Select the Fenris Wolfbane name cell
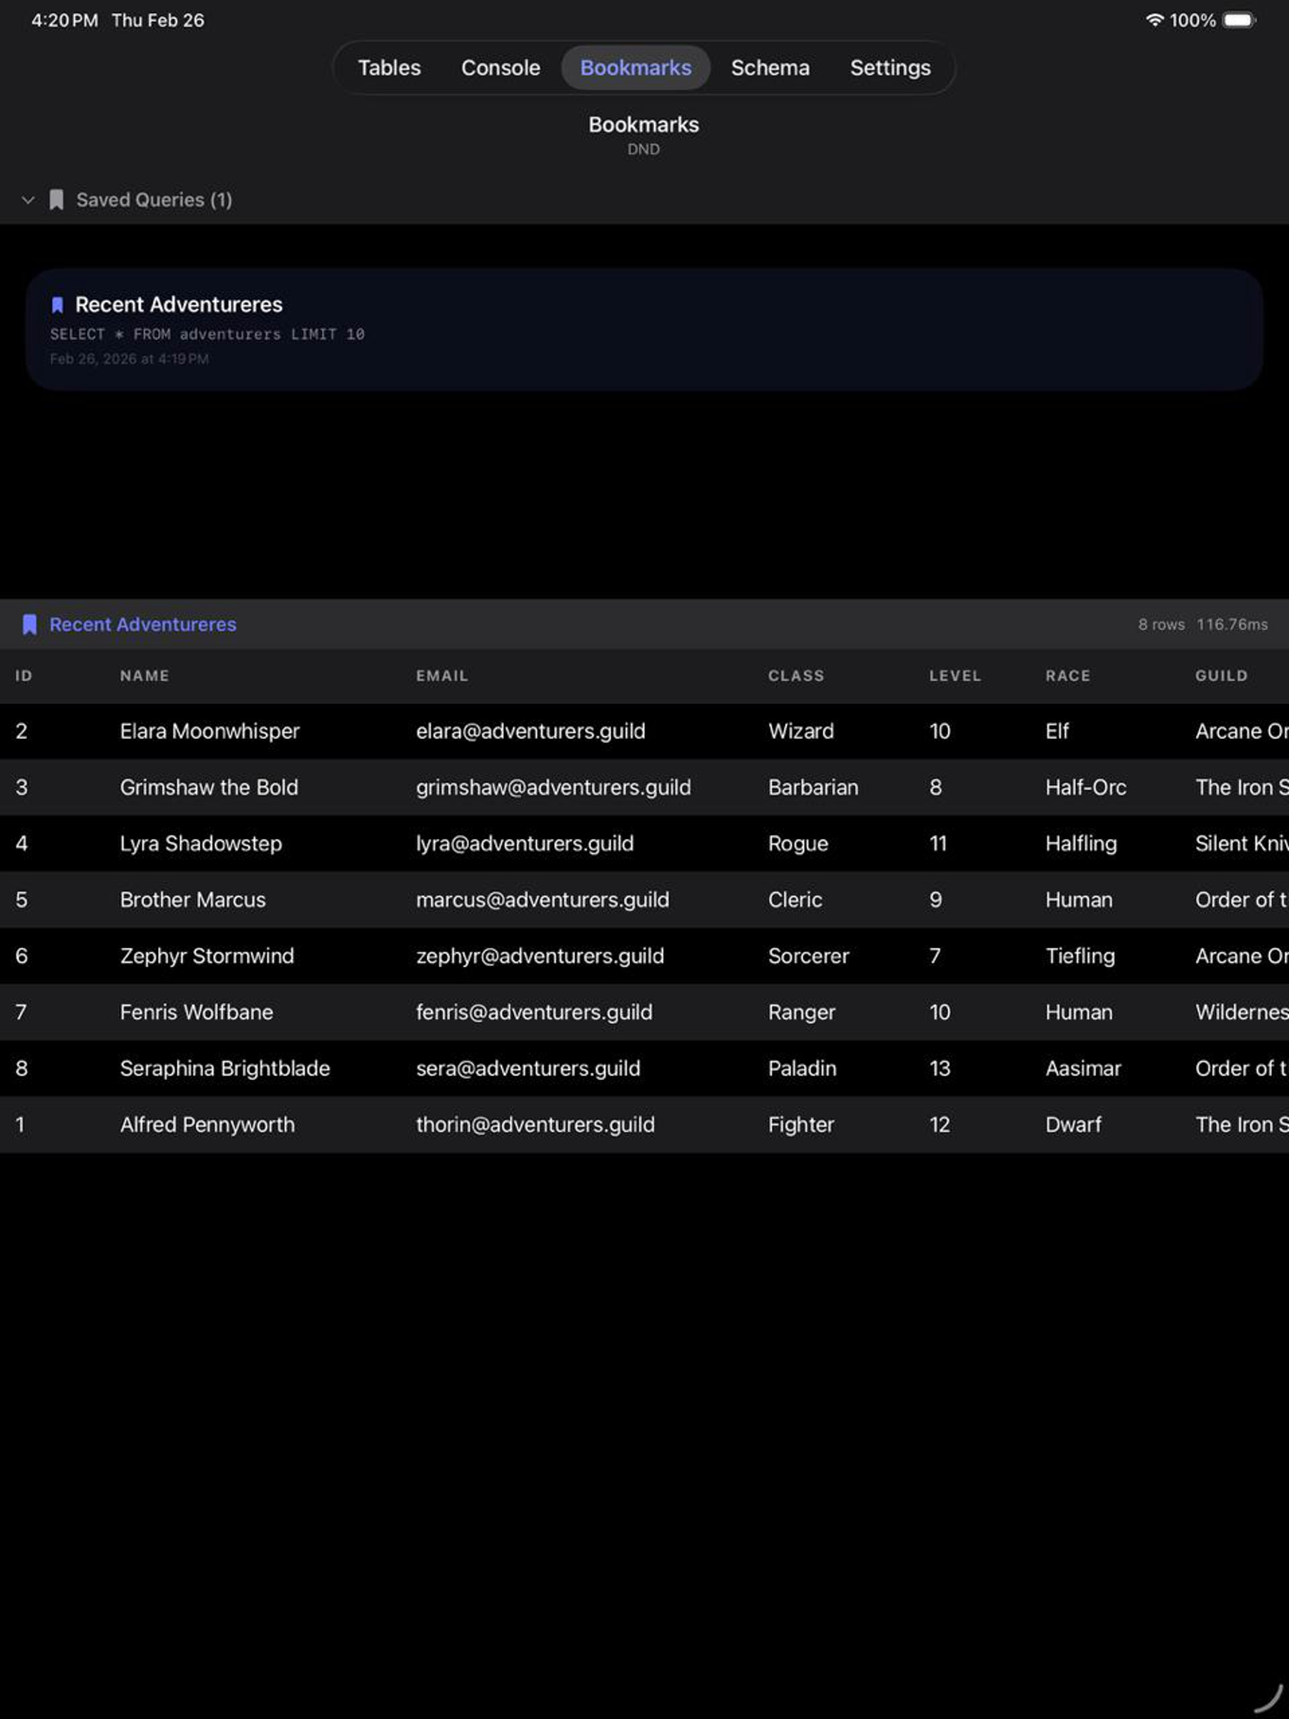The width and height of the screenshot is (1289, 1719). pyautogui.click(x=197, y=1012)
